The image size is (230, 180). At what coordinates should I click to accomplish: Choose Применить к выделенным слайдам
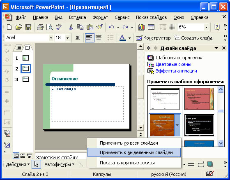tap(134, 152)
